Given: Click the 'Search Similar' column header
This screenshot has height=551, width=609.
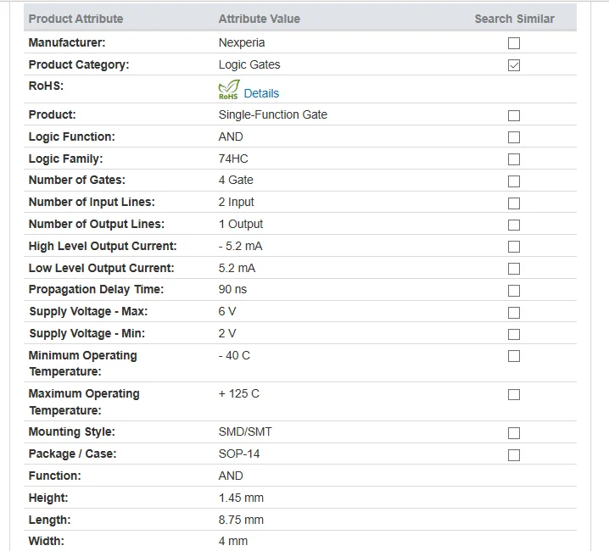Looking at the screenshot, I should point(514,19).
